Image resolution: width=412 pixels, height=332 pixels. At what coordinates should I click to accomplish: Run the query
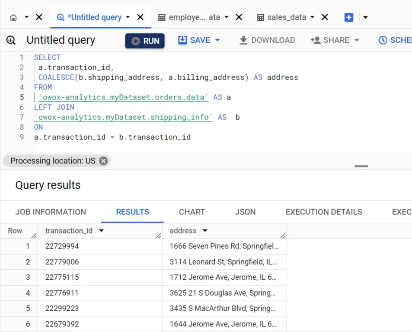(x=145, y=41)
